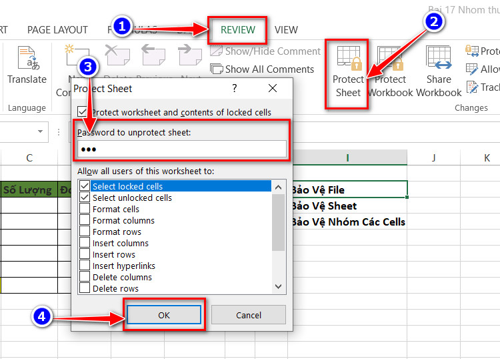
Task: Confirm sheet protection with OK button
Action: [164, 315]
